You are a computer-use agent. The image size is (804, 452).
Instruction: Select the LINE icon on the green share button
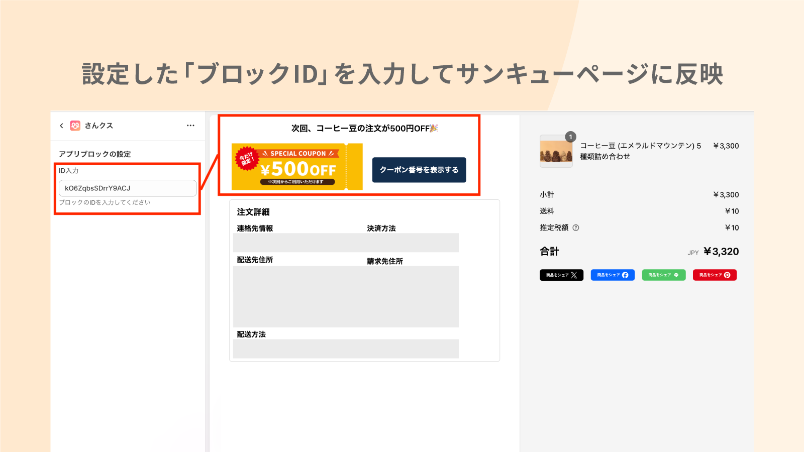click(677, 275)
